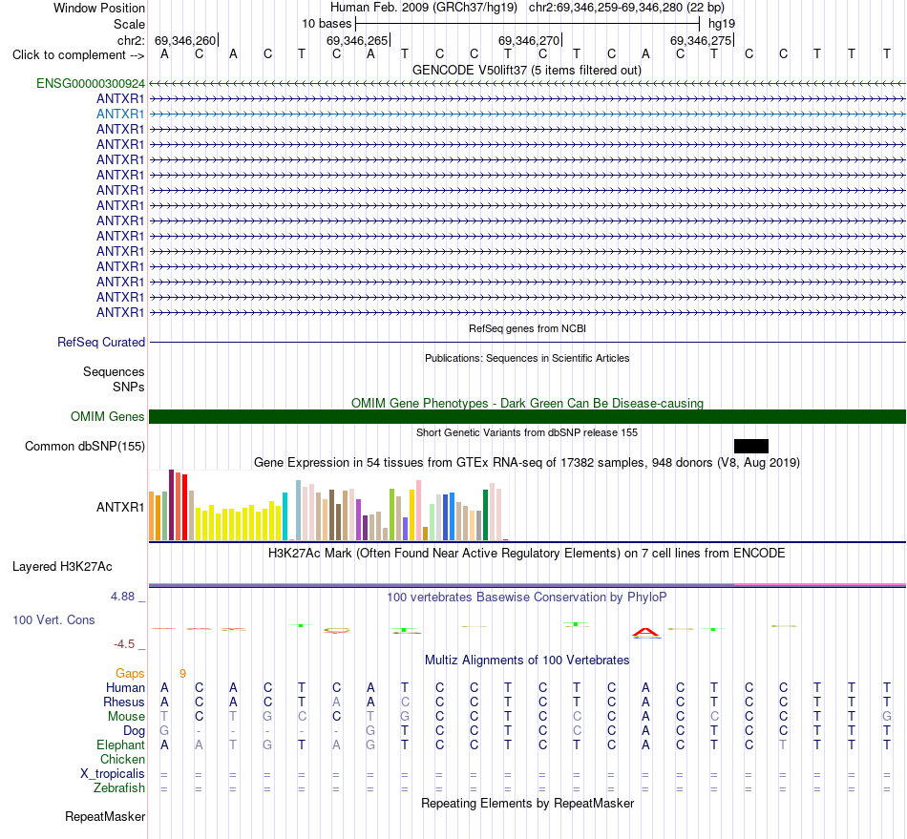
Task: Click the 69,346,275 ruler position
Action: 701,40
